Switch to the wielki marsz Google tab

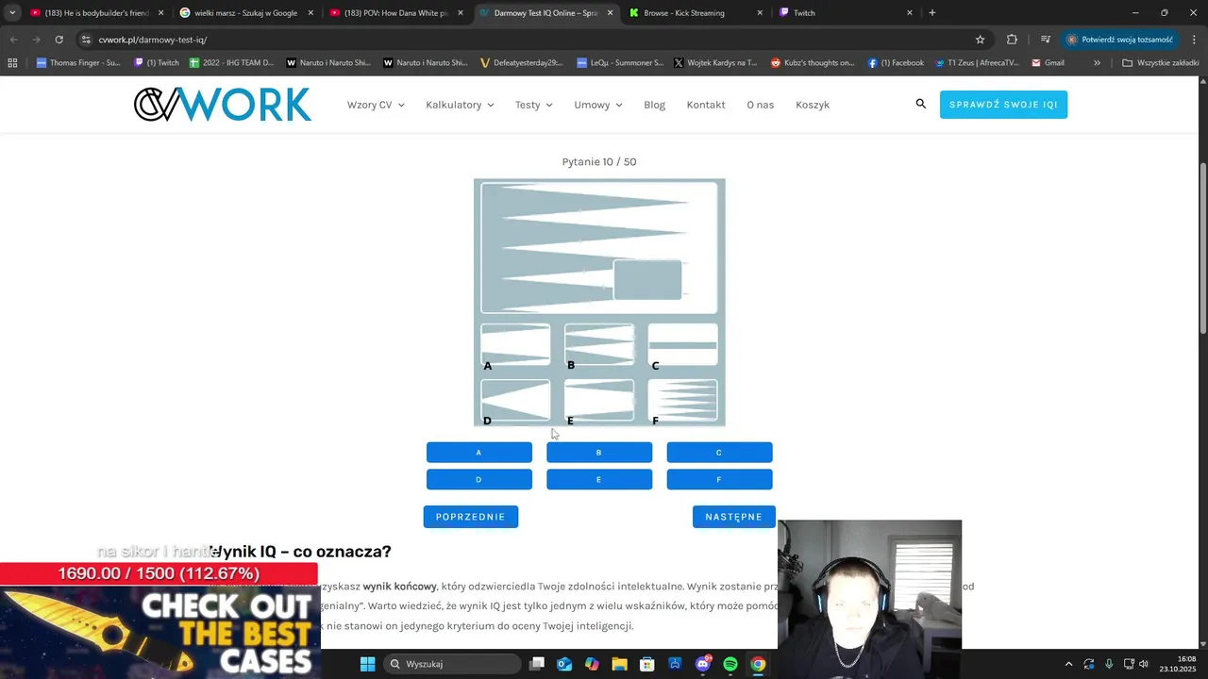(245, 12)
